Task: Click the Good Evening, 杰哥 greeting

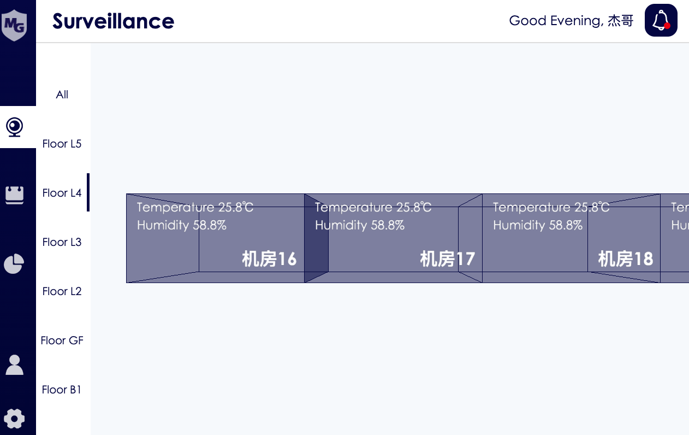Action: click(571, 21)
